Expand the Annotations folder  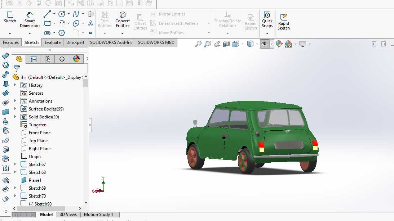pyautogui.click(x=15, y=101)
